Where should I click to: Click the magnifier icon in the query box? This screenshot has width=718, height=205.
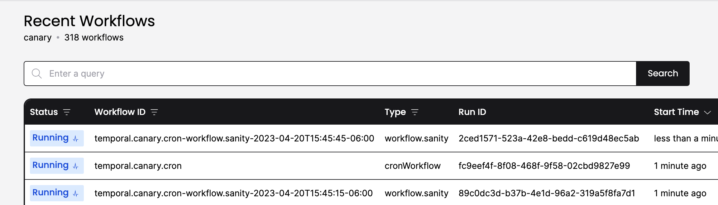coord(37,74)
